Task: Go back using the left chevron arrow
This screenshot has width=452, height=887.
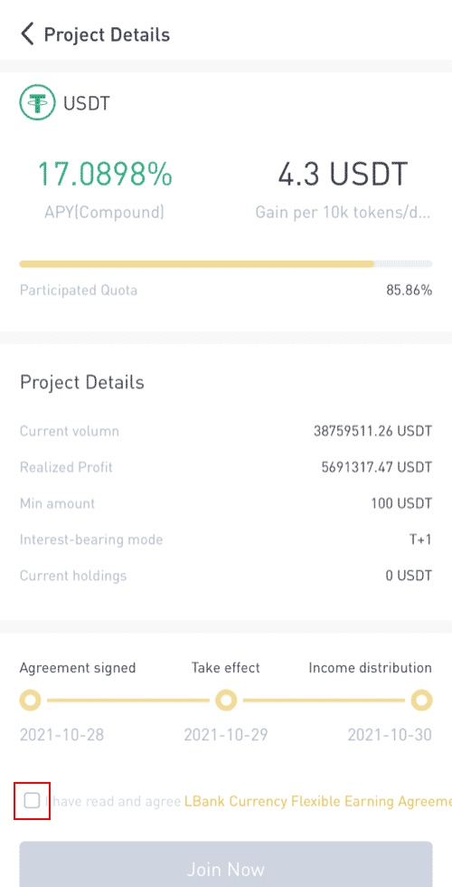Action: pos(27,34)
